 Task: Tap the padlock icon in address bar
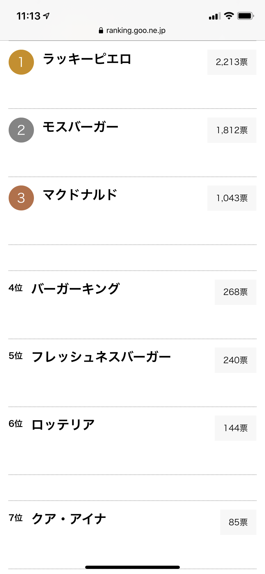(101, 30)
